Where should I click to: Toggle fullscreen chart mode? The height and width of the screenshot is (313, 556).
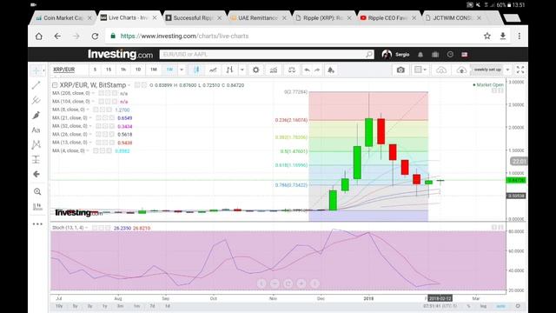pos(520,70)
